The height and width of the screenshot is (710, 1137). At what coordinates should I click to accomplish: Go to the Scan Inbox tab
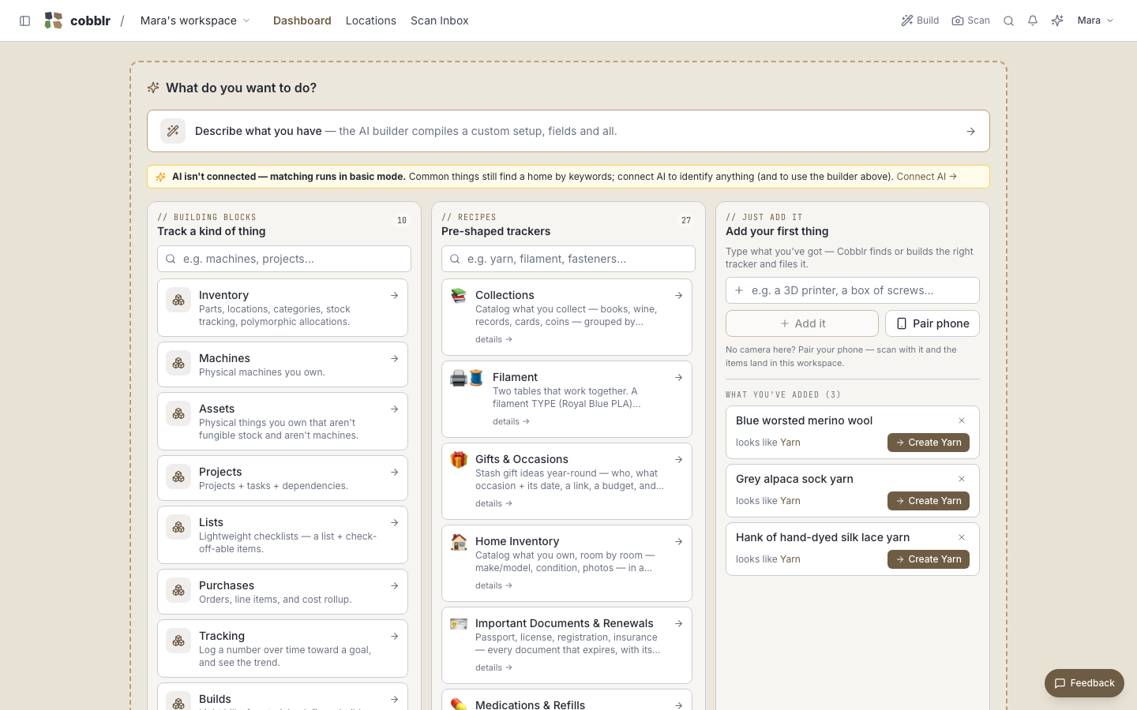[x=440, y=21]
